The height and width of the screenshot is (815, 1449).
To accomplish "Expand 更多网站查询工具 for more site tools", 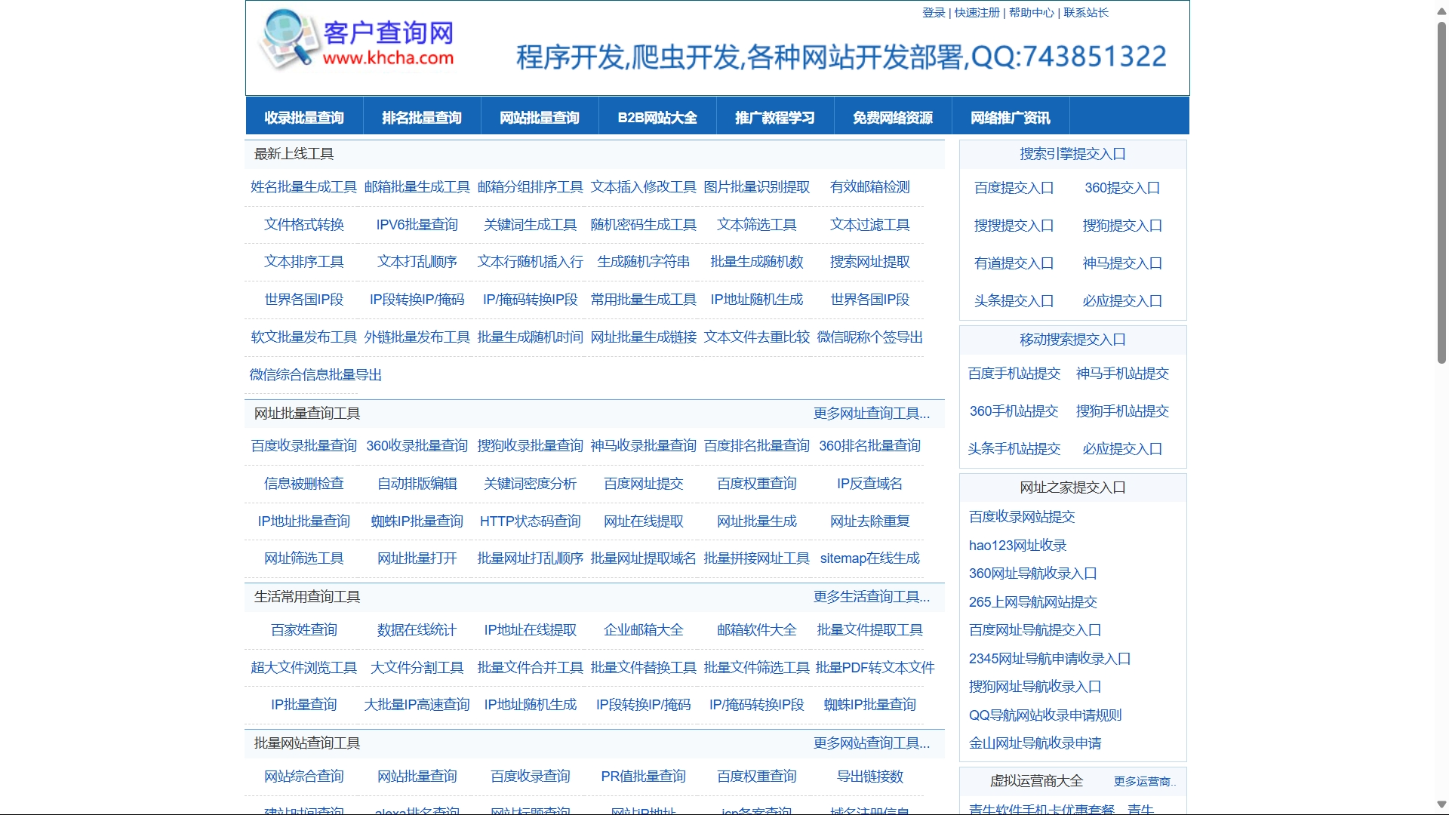I will click(x=871, y=743).
